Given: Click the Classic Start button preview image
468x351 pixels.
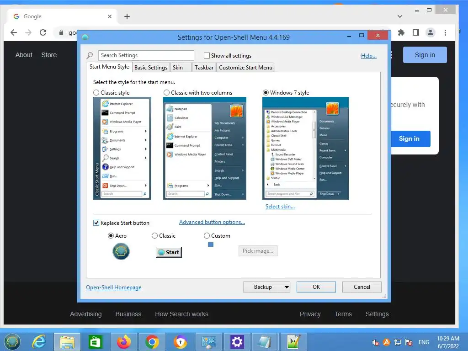Looking at the screenshot, I should (x=169, y=252).
